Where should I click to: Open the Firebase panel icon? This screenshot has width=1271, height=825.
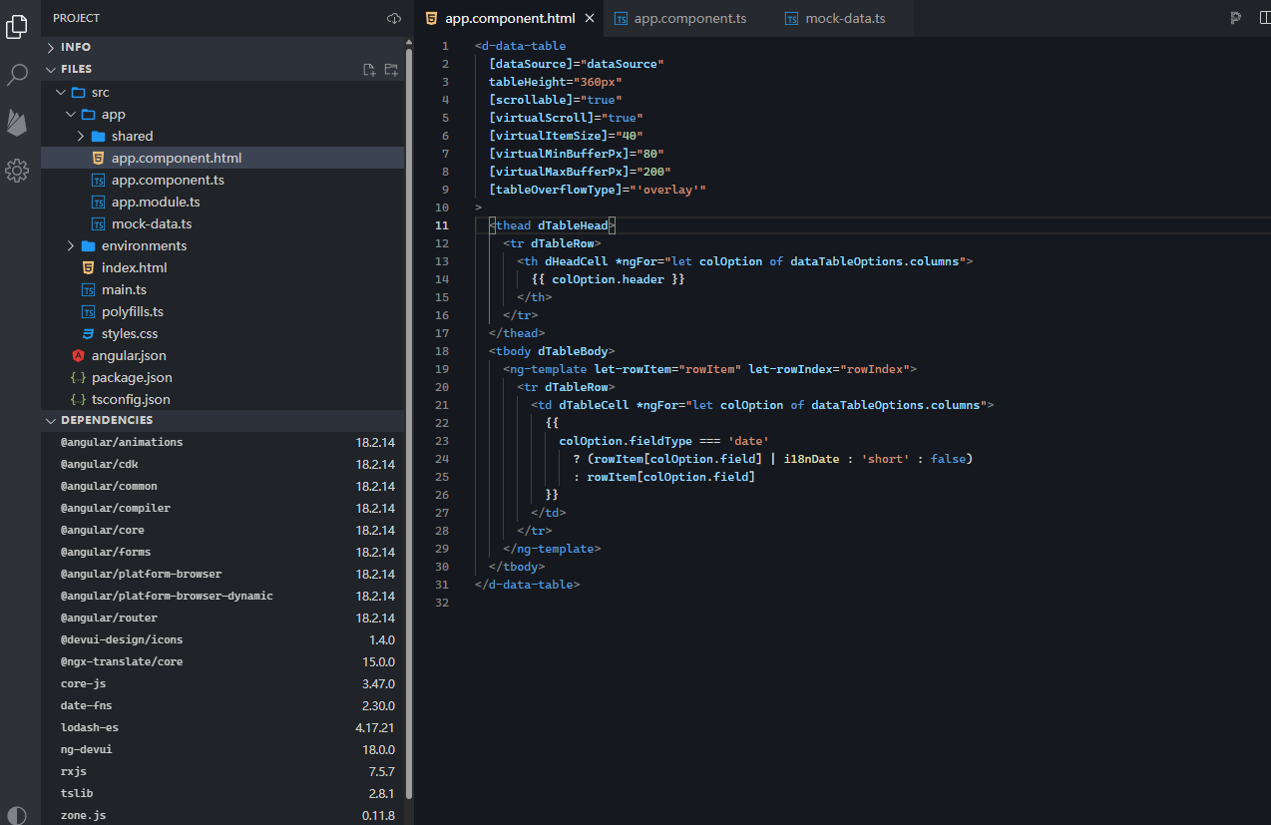(x=17, y=122)
